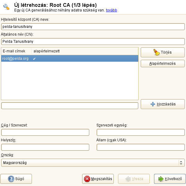Follow the tovább link
Screen dimensions: 186x186
[111, 10]
